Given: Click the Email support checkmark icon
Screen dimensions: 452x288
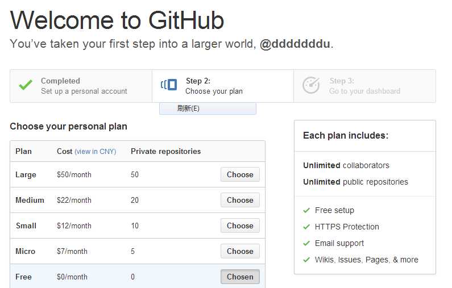Looking at the screenshot, I should [x=306, y=243].
